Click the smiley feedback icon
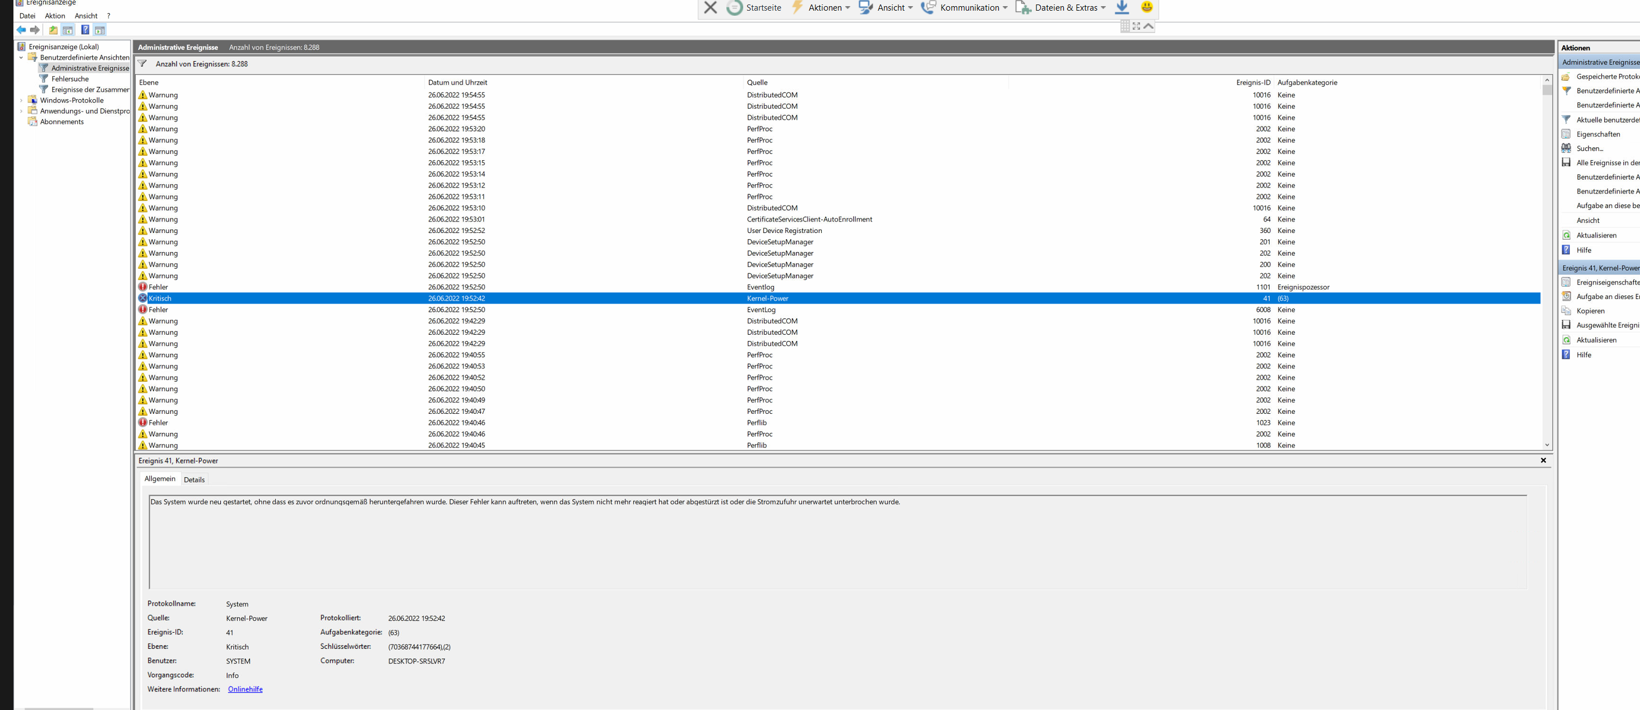Viewport: 1640px width, 710px height. point(1147,8)
